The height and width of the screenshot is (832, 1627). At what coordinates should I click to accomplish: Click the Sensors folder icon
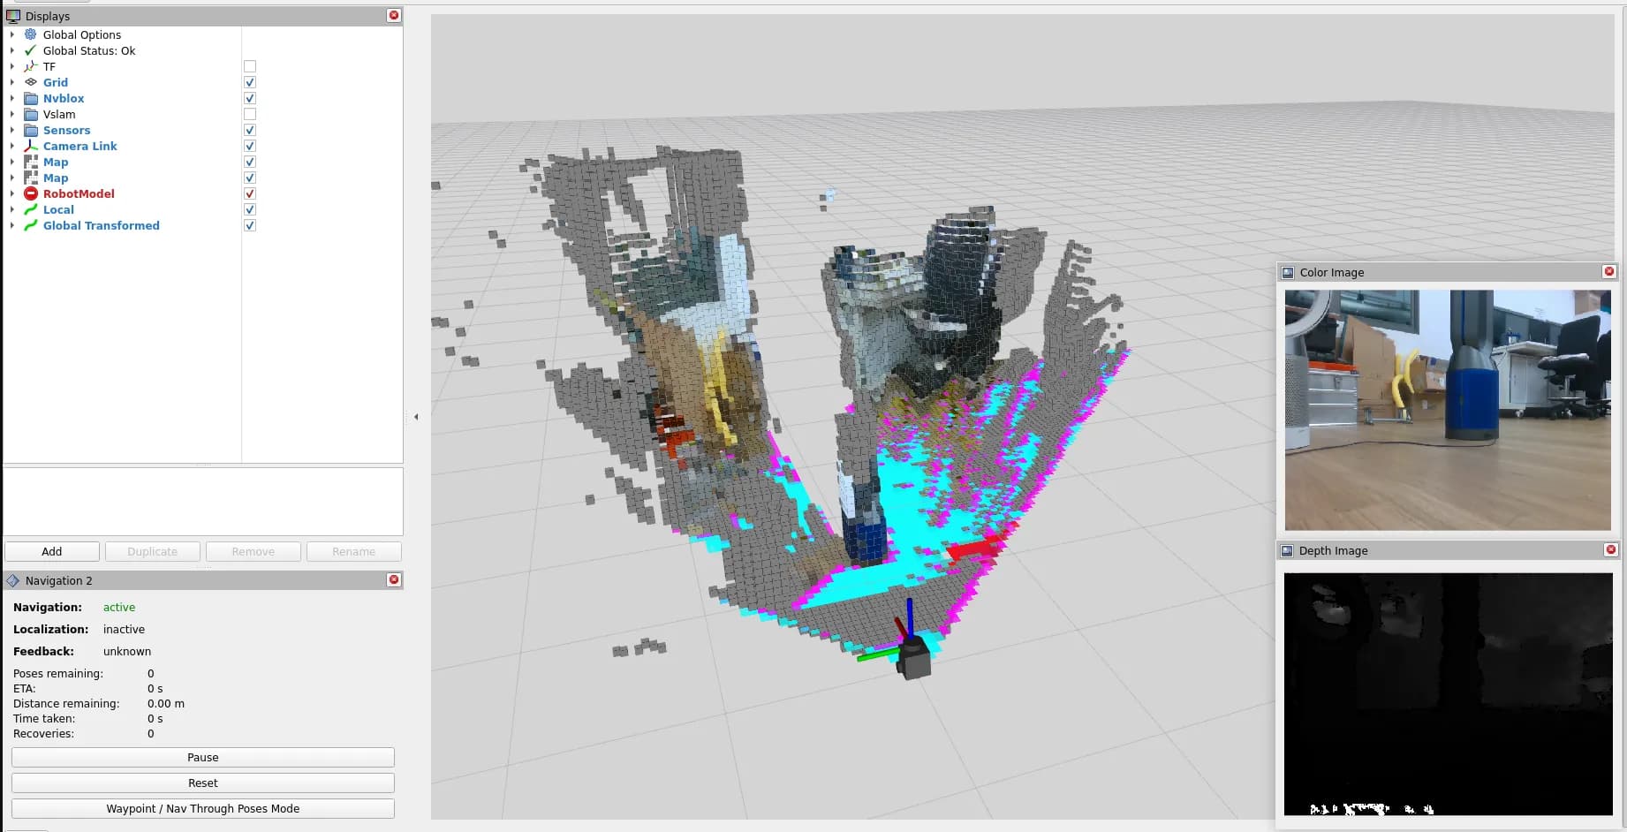coord(31,130)
